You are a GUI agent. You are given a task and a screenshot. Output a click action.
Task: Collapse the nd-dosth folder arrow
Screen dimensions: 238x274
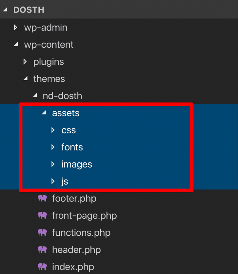click(35, 96)
